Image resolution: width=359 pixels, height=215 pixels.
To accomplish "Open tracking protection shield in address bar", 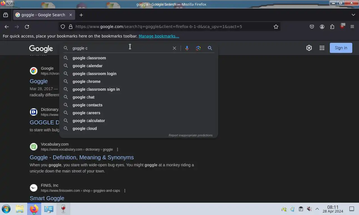I will (x=63, y=27).
